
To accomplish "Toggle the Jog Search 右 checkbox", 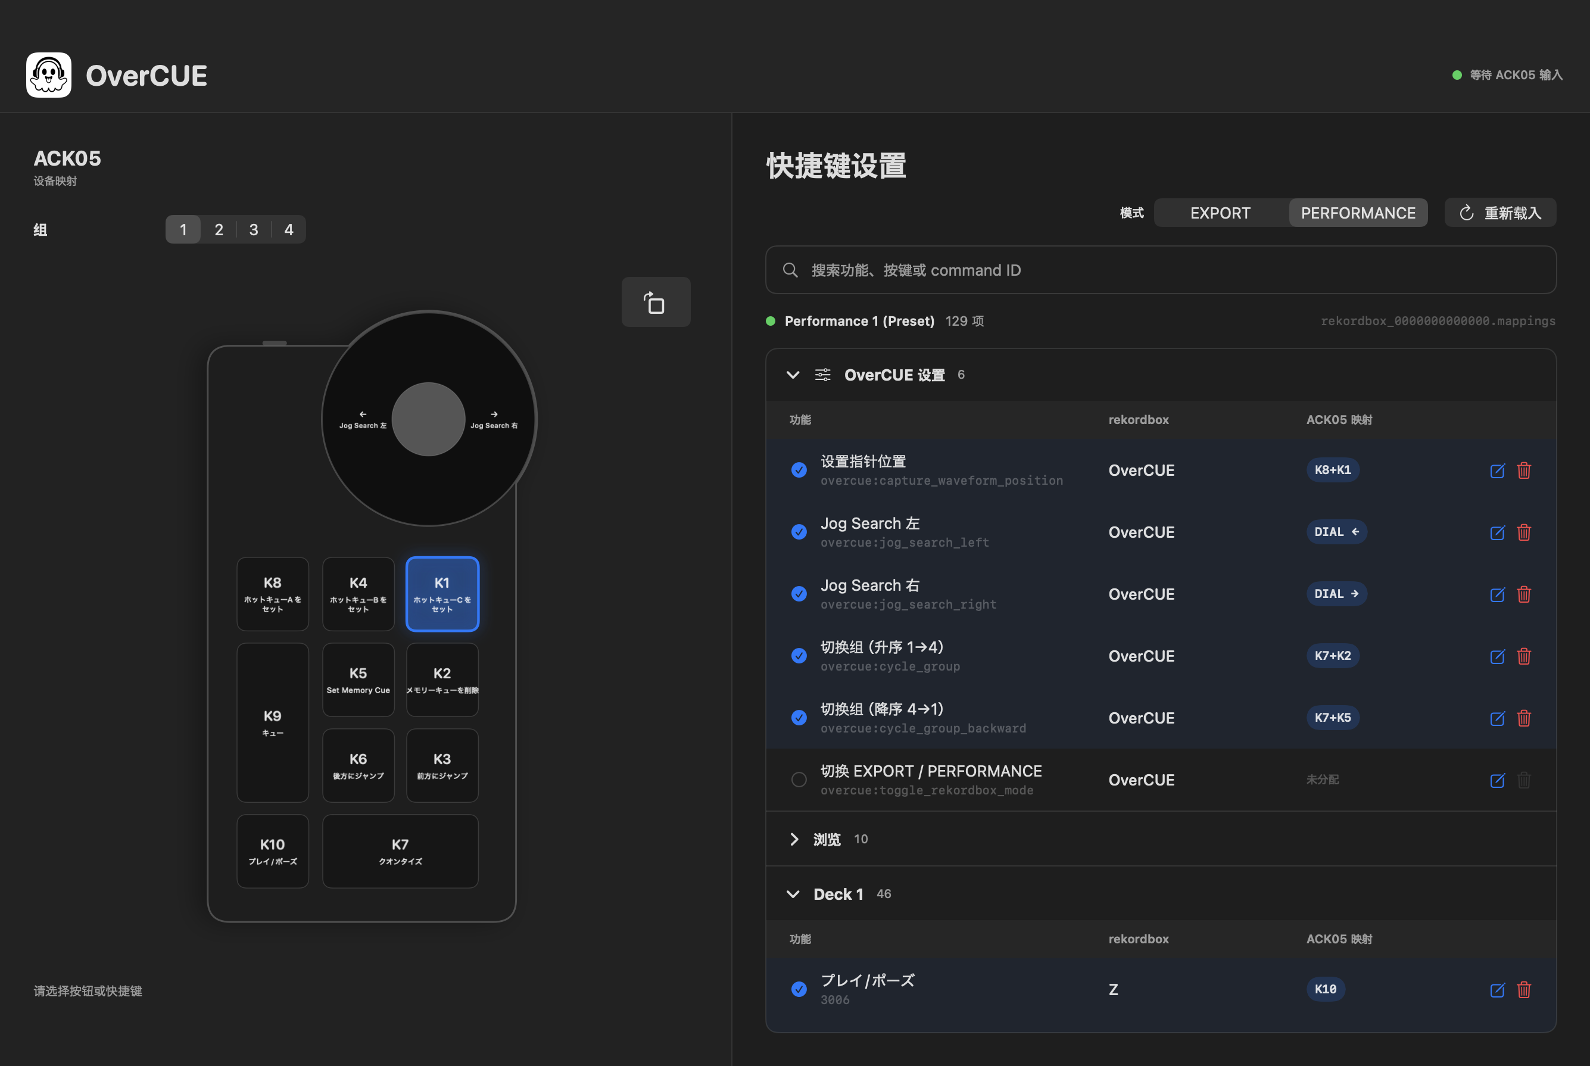I will (x=799, y=594).
